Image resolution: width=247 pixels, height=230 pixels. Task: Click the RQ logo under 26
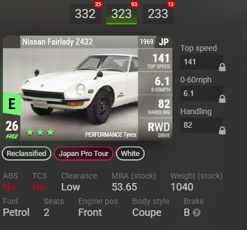coord(12,136)
